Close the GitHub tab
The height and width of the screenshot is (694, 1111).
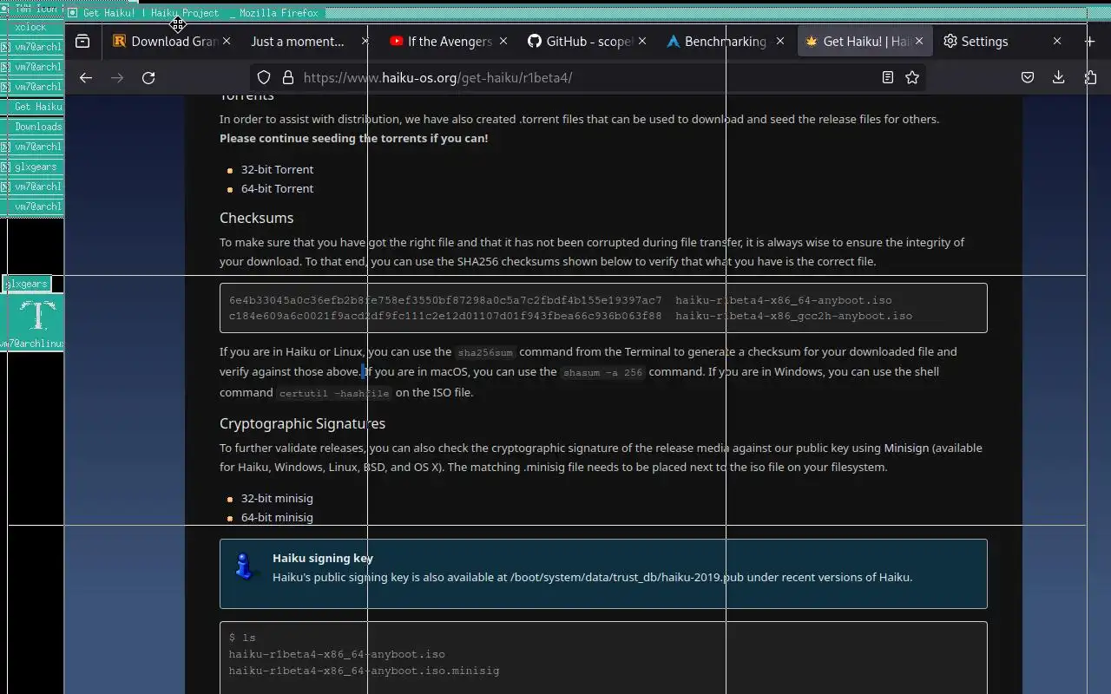point(641,41)
